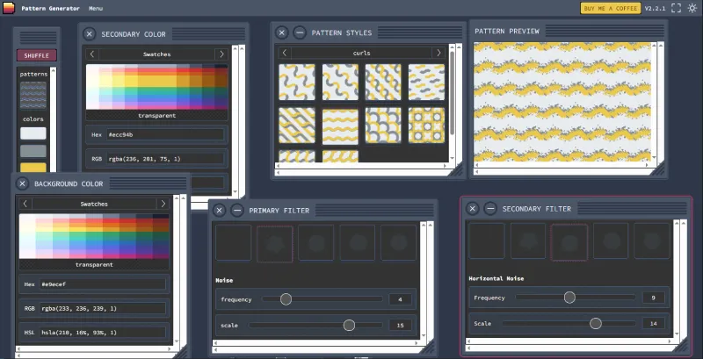This screenshot has height=359, width=703.
Task: Go to previous Secondary Color swatches palette
Action: [91, 54]
